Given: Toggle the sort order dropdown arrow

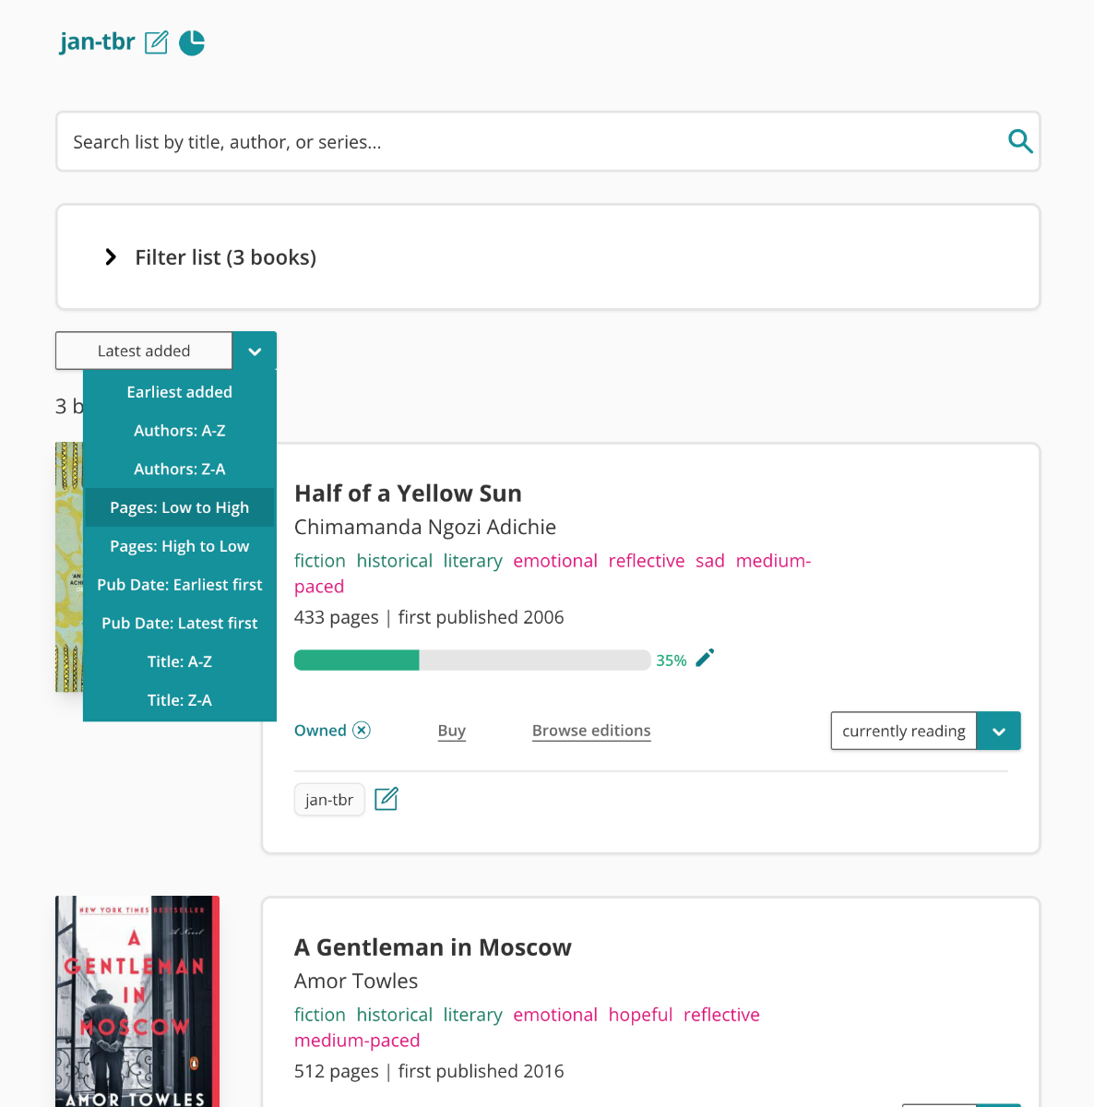Looking at the screenshot, I should pyautogui.click(x=255, y=351).
